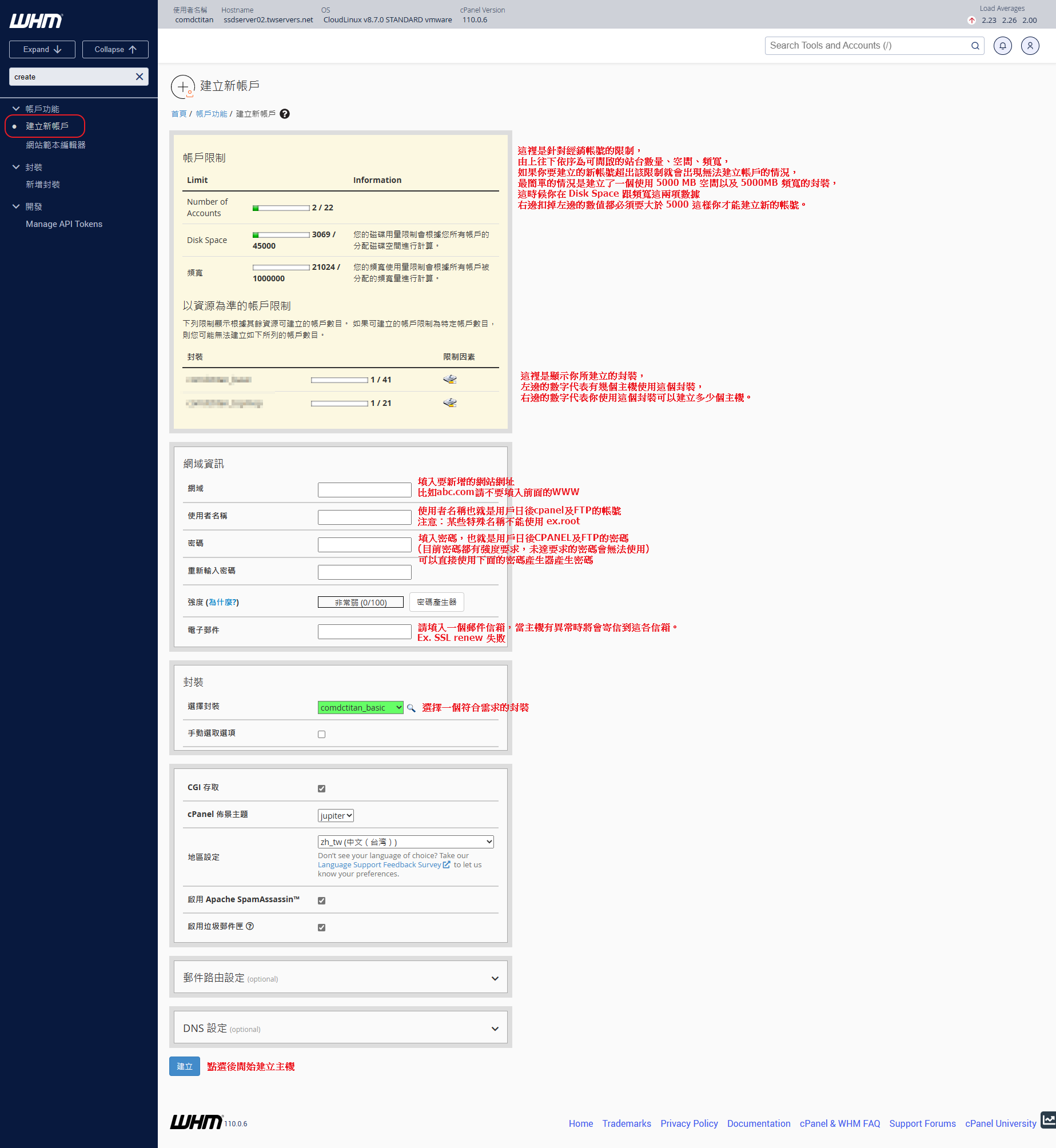
Task: Click the search magnifier icon in top bar
Action: coord(975,46)
